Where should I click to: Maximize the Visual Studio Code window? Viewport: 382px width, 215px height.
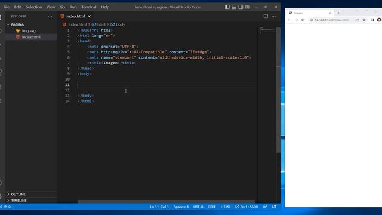[266, 7]
